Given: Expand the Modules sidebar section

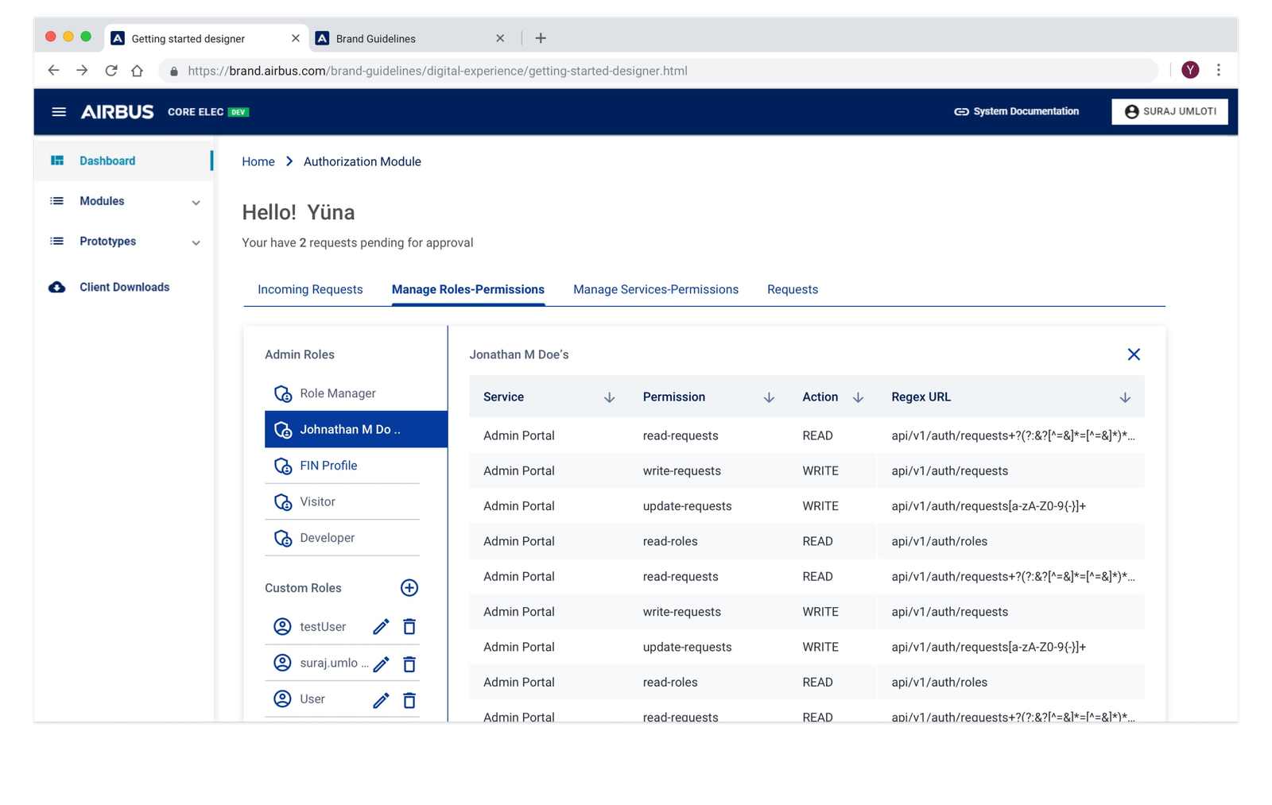Looking at the screenshot, I should (x=196, y=203).
